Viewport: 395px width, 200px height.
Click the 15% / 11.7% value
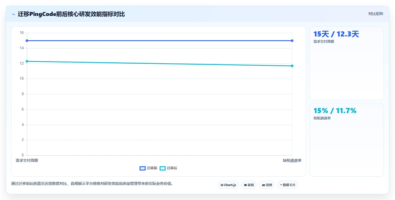pyautogui.click(x=335, y=111)
